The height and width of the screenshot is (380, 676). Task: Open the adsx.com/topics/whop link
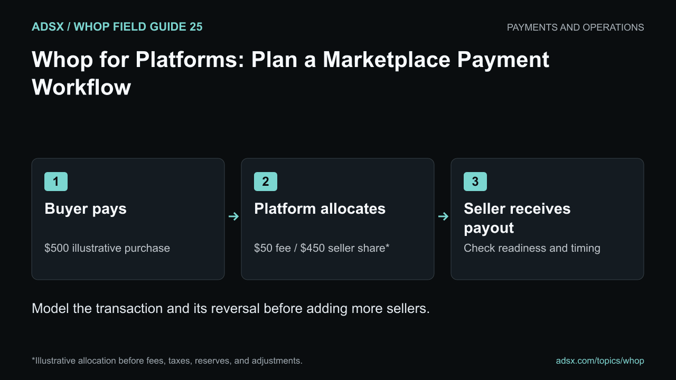[600, 361]
